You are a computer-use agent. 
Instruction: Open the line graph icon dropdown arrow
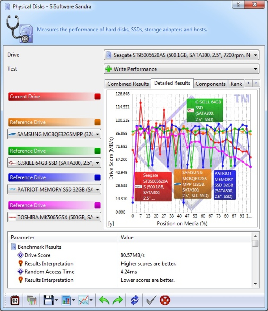91,300
